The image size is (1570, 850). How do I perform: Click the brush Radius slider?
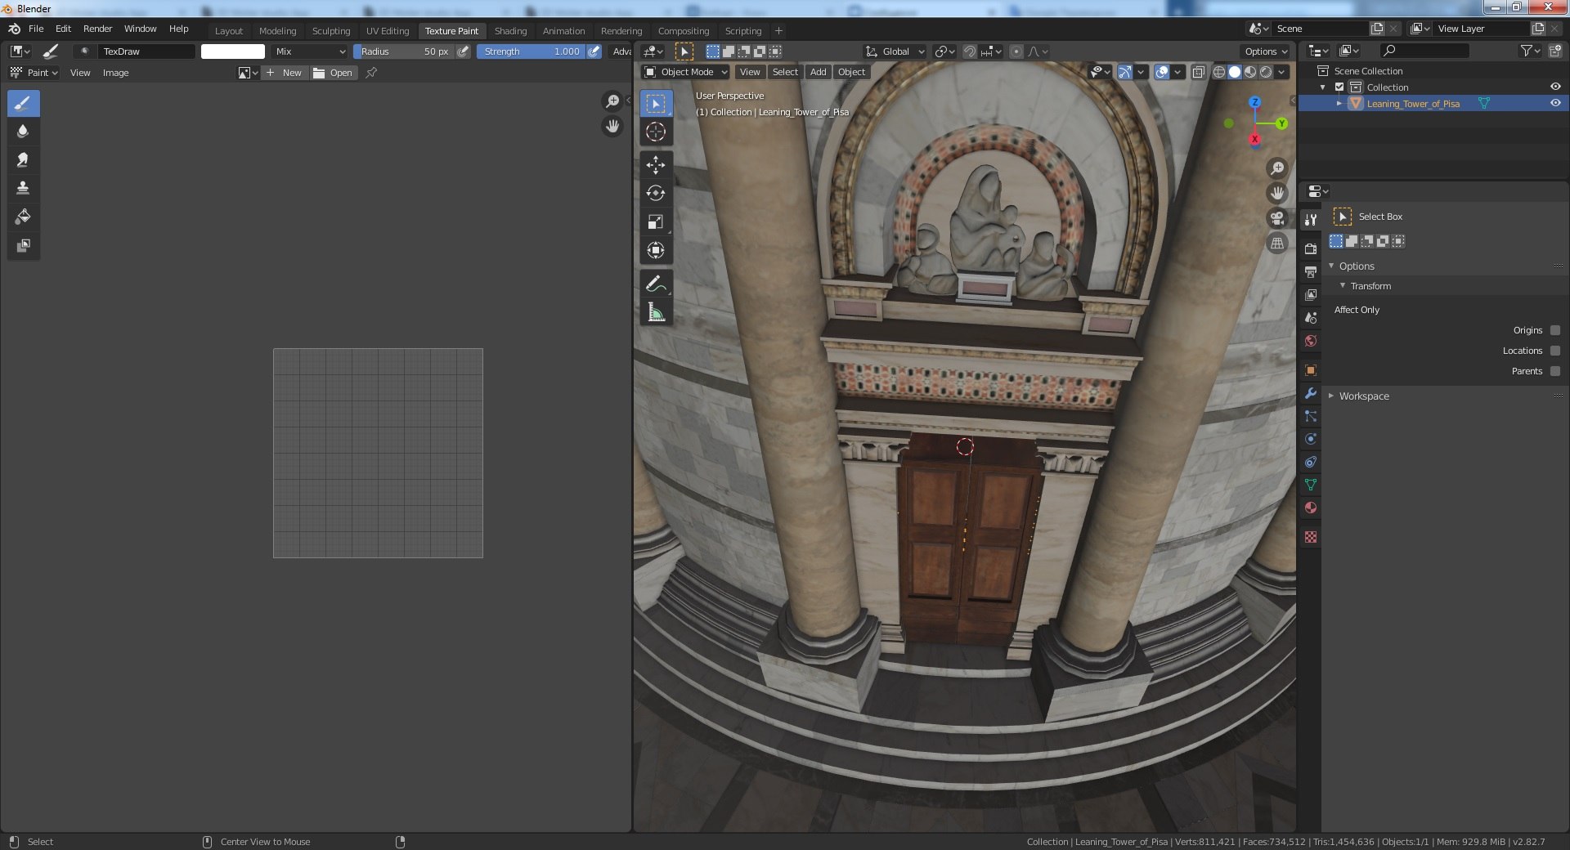click(x=405, y=51)
